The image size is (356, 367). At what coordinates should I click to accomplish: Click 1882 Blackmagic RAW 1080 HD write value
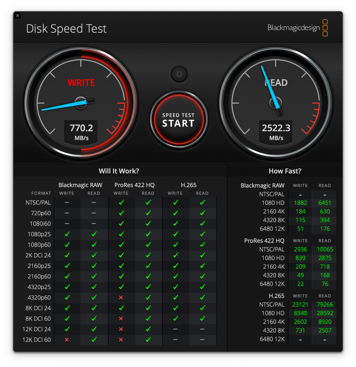[300, 203]
